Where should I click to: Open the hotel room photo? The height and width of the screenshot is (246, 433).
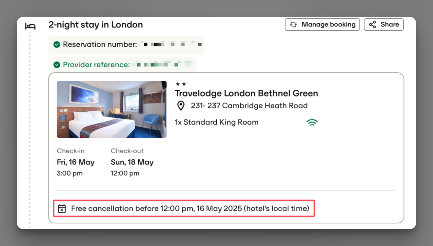[112, 109]
